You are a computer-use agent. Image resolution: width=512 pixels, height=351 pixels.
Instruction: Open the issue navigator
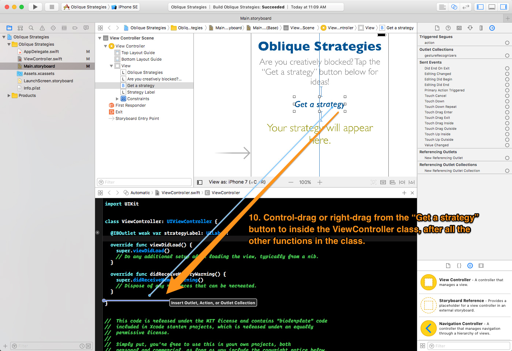click(x=42, y=28)
